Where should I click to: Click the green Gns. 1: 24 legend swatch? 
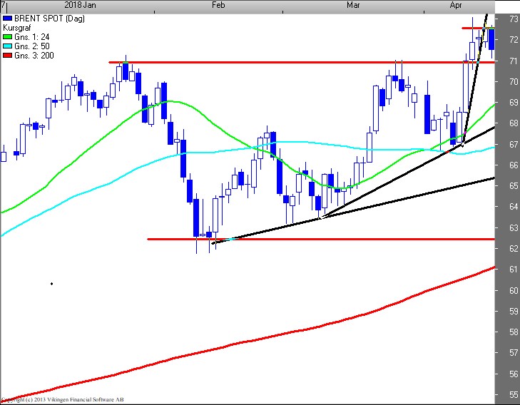click(8, 37)
